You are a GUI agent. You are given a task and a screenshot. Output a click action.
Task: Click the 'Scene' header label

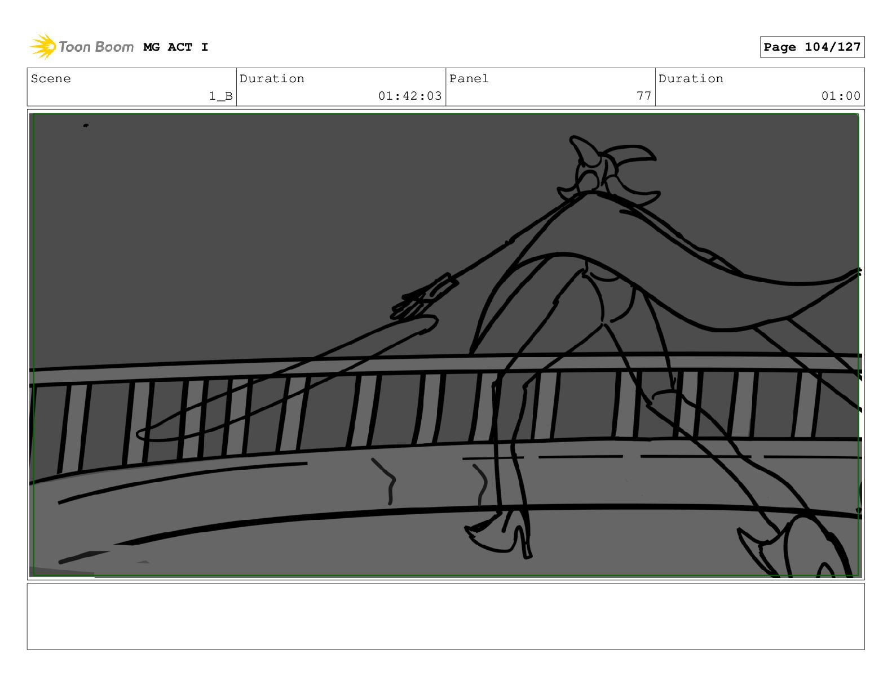point(51,79)
